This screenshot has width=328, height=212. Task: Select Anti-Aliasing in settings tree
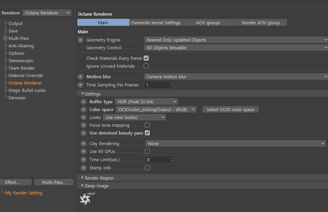click(x=21, y=46)
